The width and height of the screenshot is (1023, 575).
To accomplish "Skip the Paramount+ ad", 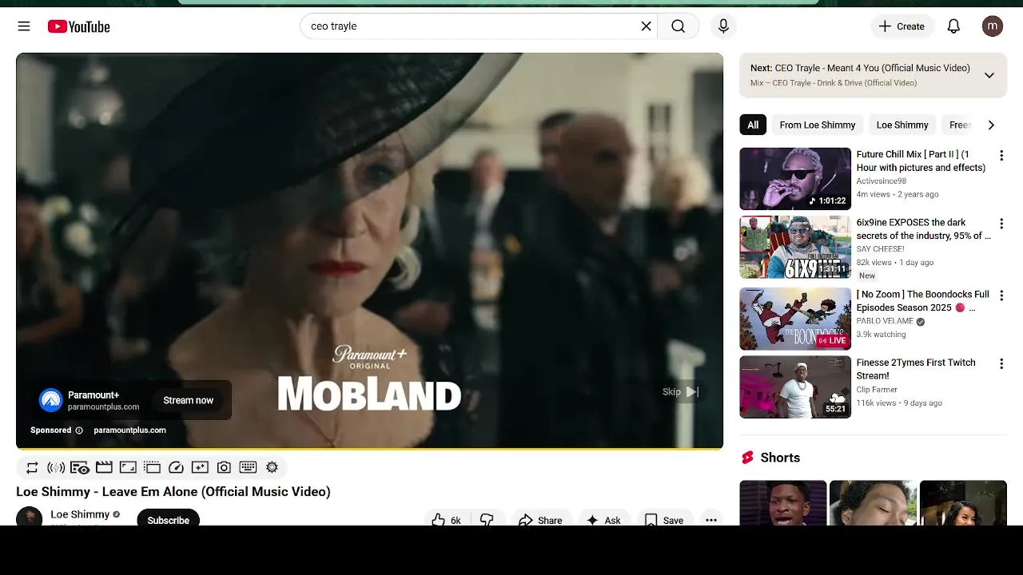I will point(681,391).
